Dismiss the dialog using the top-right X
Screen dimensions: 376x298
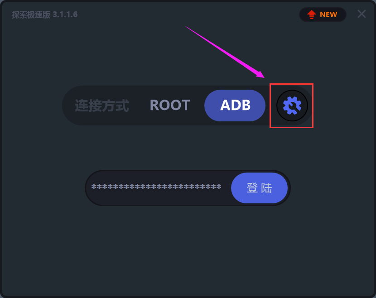click(362, 14)
